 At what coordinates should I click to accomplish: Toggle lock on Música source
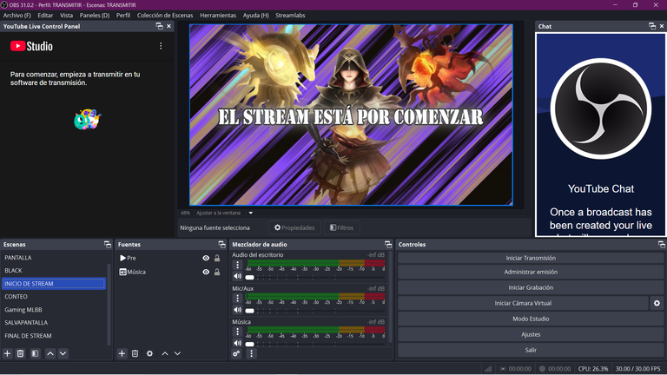coord(217,272)
